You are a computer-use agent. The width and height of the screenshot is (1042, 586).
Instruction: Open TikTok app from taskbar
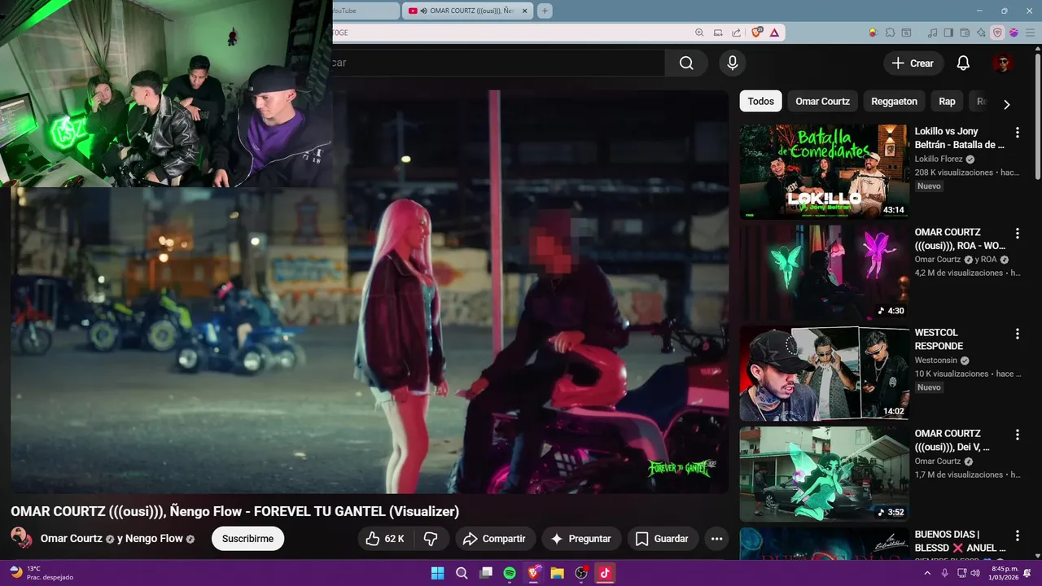tap(605, 573)
